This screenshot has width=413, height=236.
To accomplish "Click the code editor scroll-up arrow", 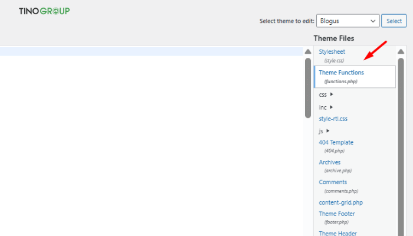I will pyautogui.click(x=308, y=52).
